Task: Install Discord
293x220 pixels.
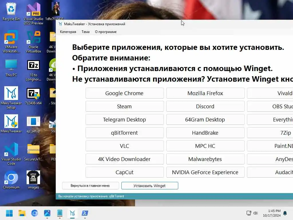Action: [205, 106]
